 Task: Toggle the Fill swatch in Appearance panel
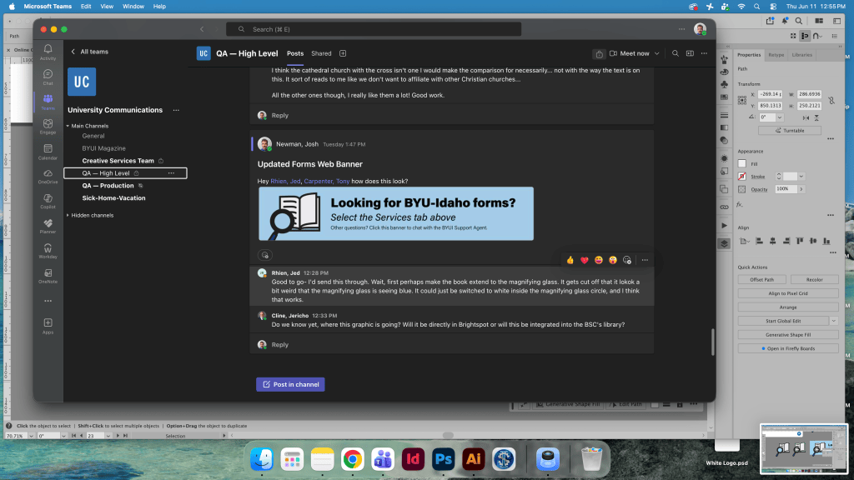741,164
